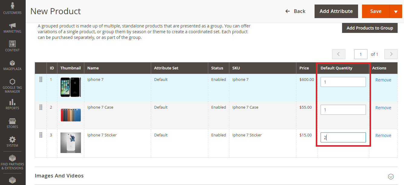Click Add Products to Group button
Screen dimensions: 404x185
point(370,28)
